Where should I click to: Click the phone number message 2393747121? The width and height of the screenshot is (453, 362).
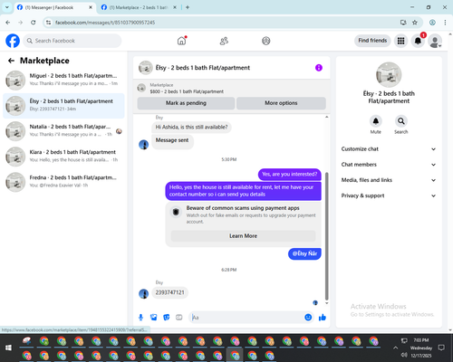point(170,292)
